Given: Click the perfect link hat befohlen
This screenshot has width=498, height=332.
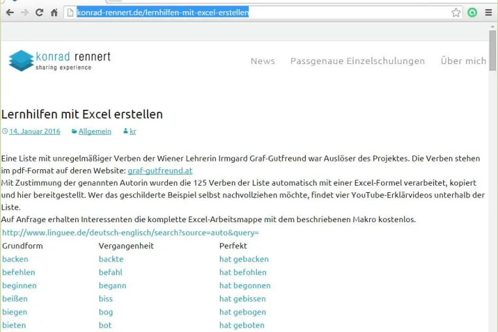Looking at the screenshot, I should coord(243,273).
